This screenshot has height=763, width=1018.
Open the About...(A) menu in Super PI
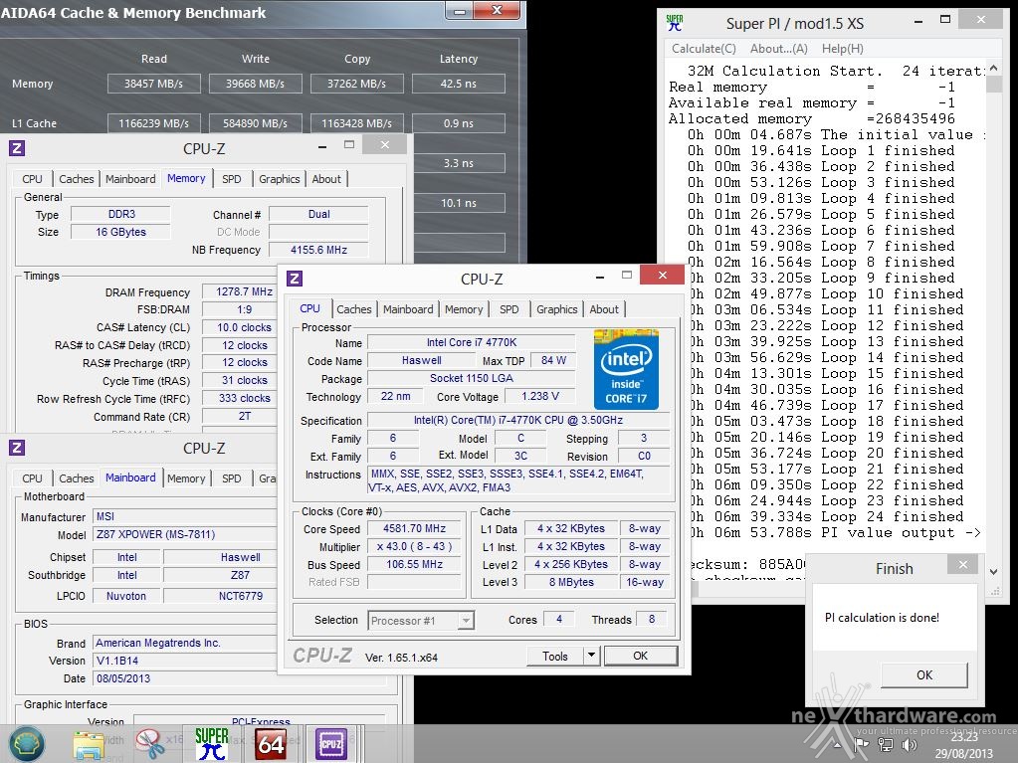tap(779, 49)
